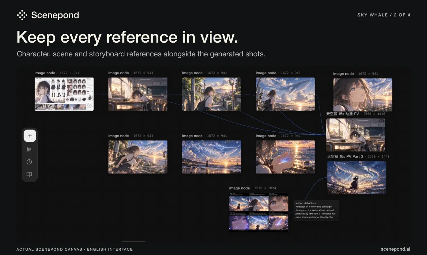Viewport: 427px width, 255px height.
Task: Click the Scenepond brand name
Action: click(55, 15)
